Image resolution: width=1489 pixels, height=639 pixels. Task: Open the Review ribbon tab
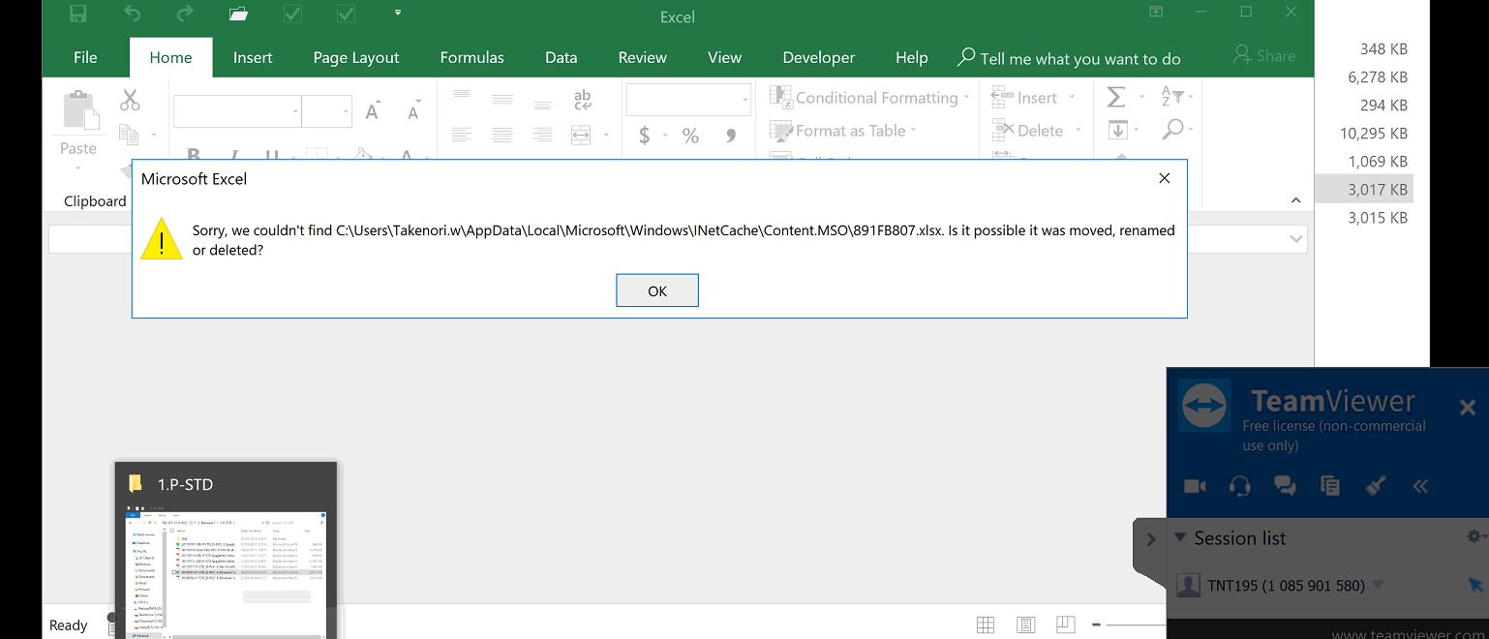pos(643,57)
